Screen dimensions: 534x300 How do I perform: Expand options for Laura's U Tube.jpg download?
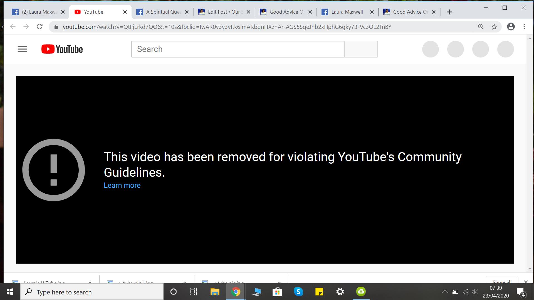click(x=90, y=282)
